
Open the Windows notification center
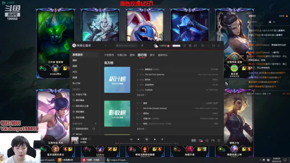[x=285, y=160]
